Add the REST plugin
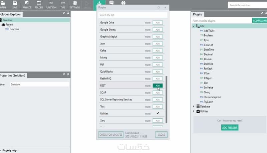Image resolution: width=267 pixels, height=153 pixels. [x=158, y=86]
